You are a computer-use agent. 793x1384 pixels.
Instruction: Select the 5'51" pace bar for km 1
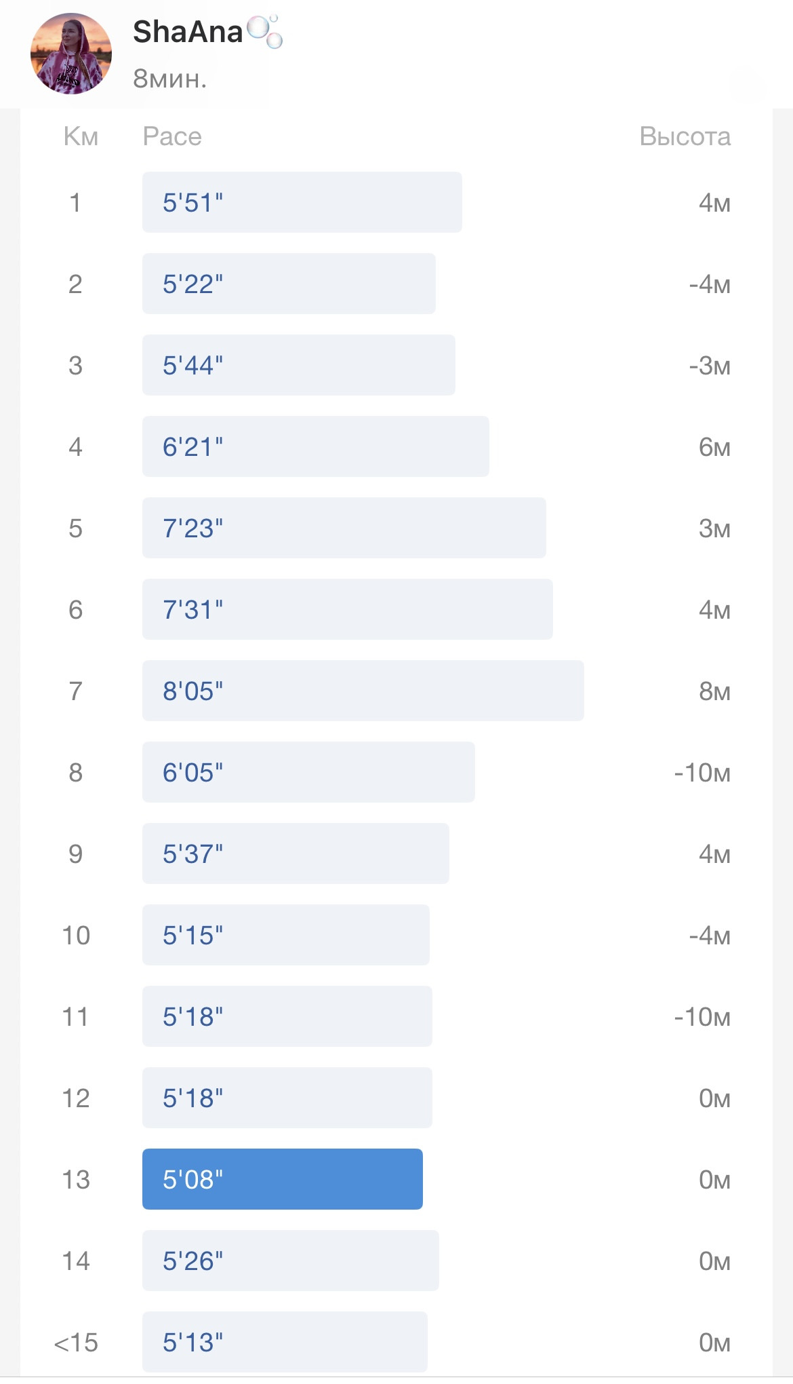pos(302,202)
